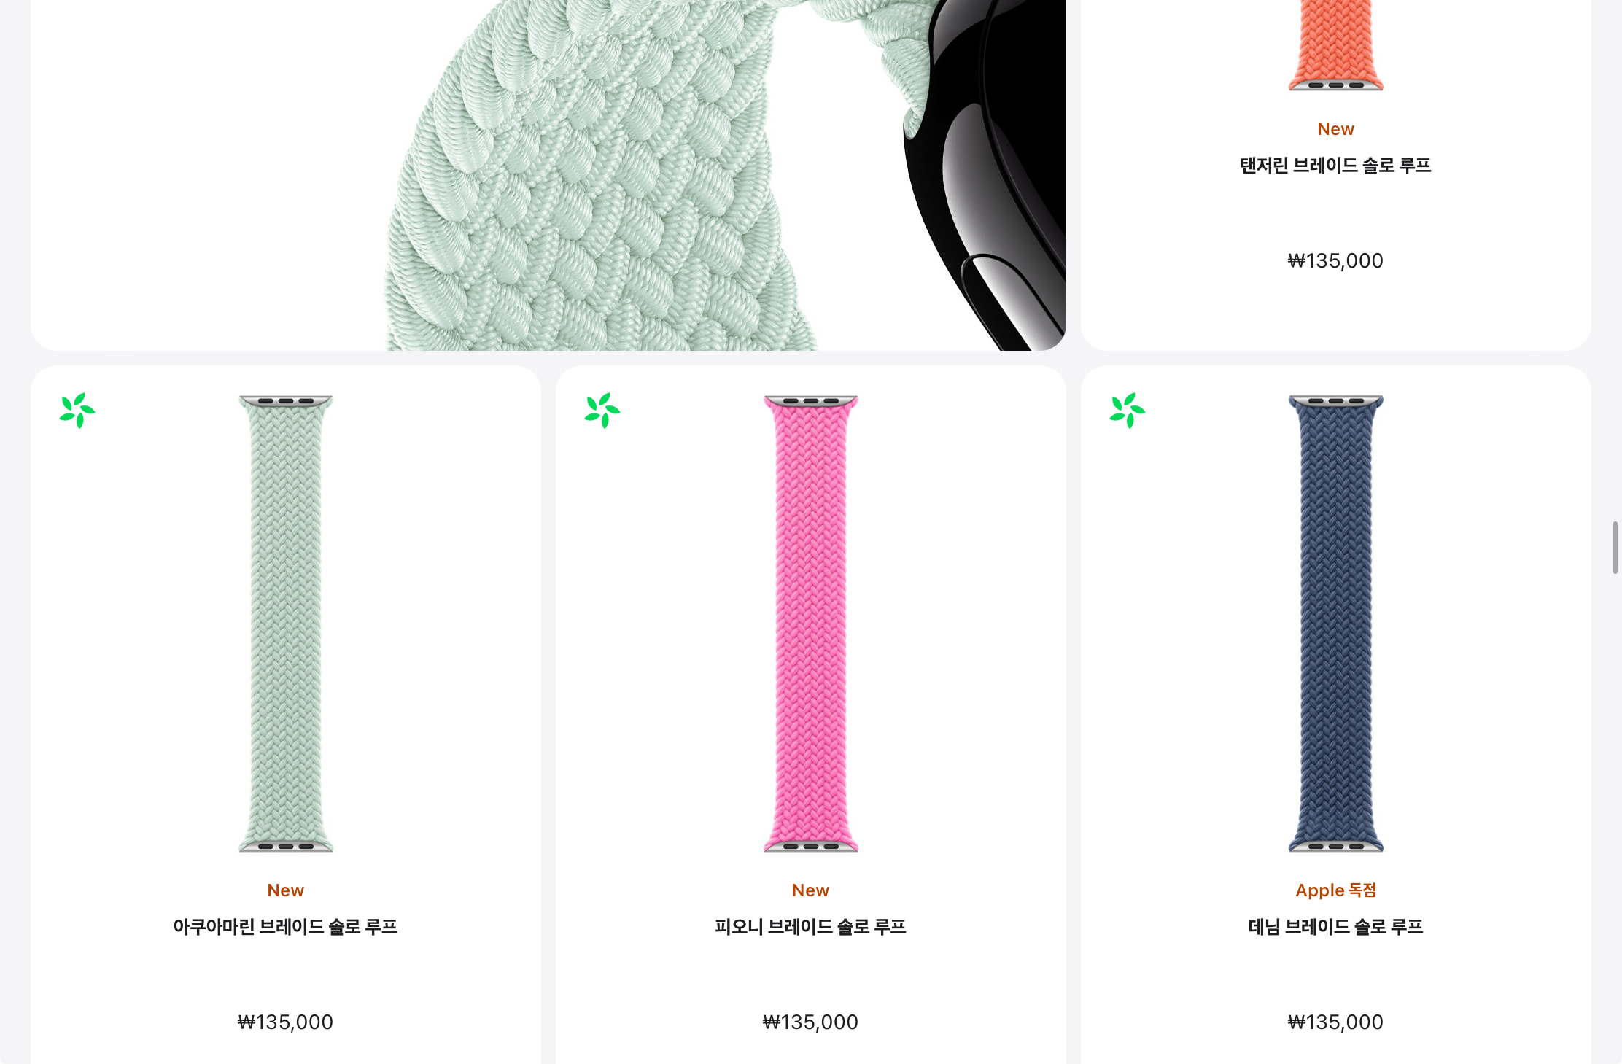Screen dimensions: 1622x1064
Task: Click the New label above Tangerine band title
Action: click(x=1336, y=129)
